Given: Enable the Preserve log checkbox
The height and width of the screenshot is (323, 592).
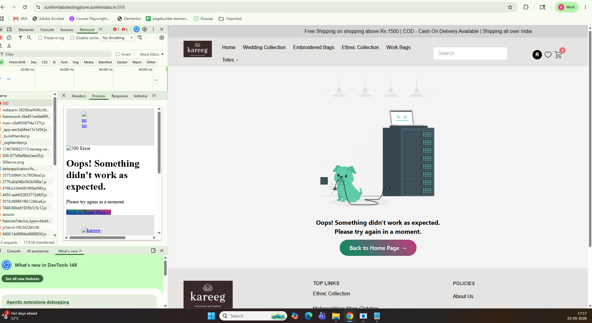Looking at the screenshot, I should click(x=40, y=38).
